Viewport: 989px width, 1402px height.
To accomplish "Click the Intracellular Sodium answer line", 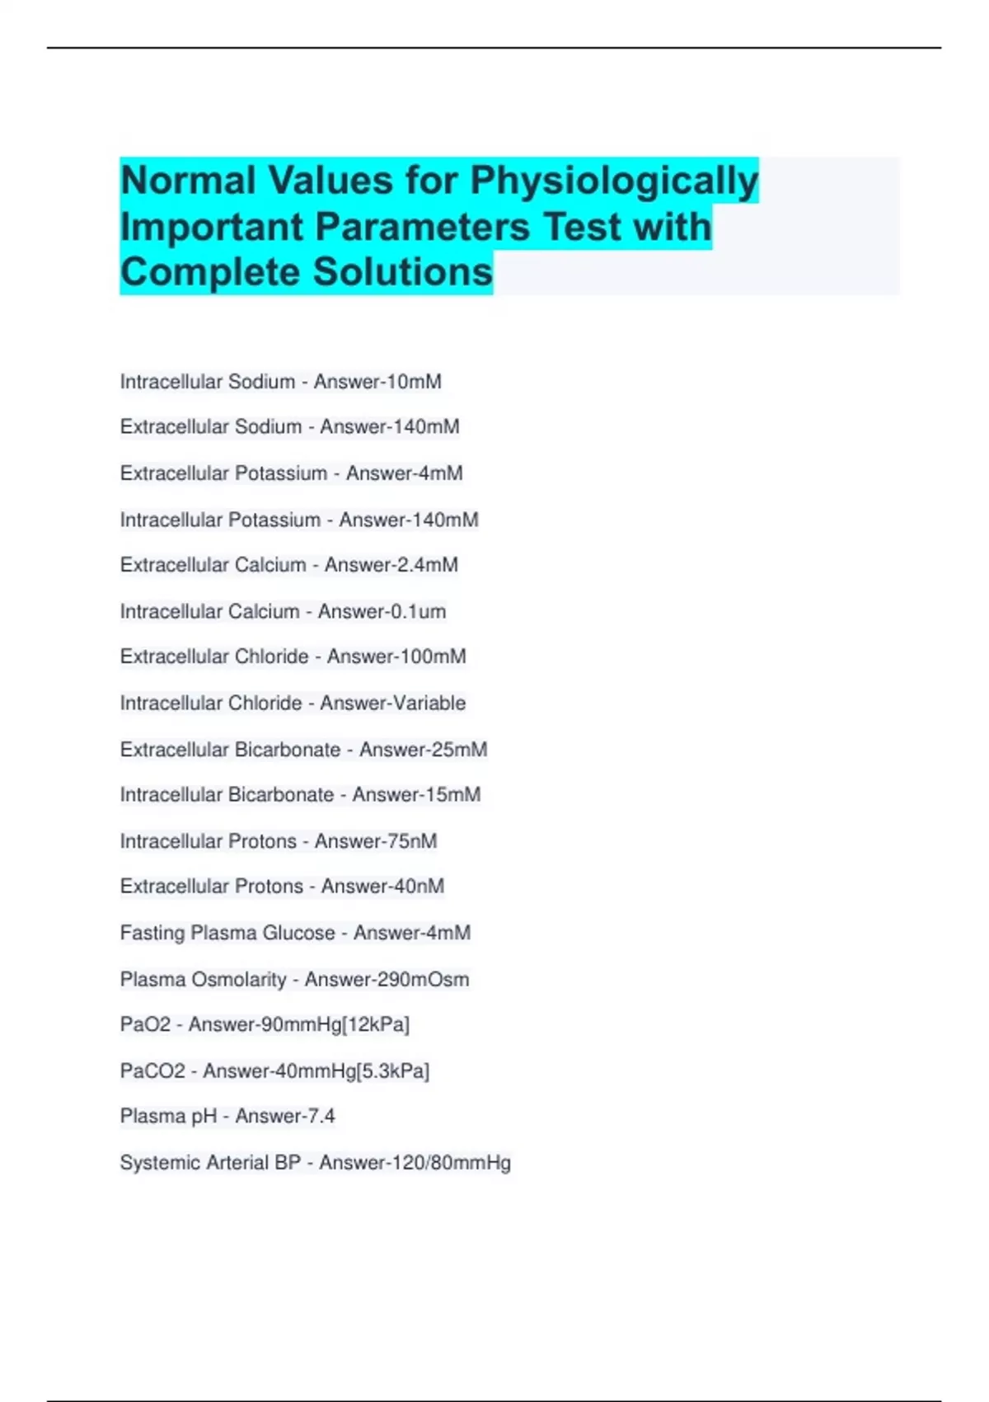I will (x=280, y=382).
